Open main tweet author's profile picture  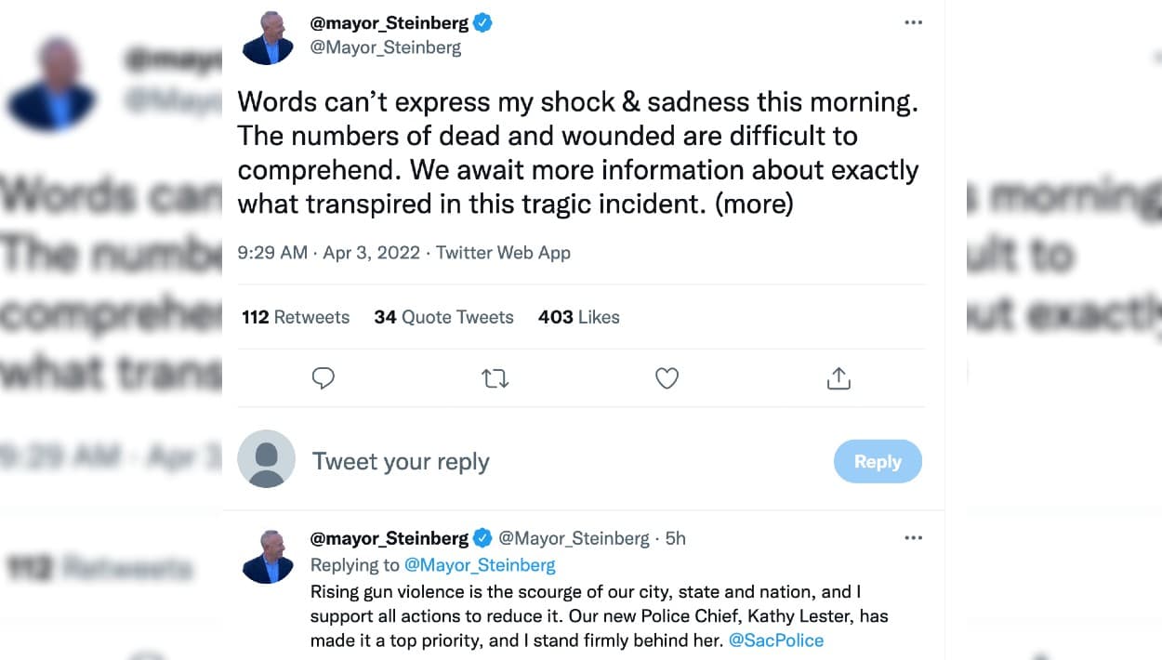coord(268,39)
